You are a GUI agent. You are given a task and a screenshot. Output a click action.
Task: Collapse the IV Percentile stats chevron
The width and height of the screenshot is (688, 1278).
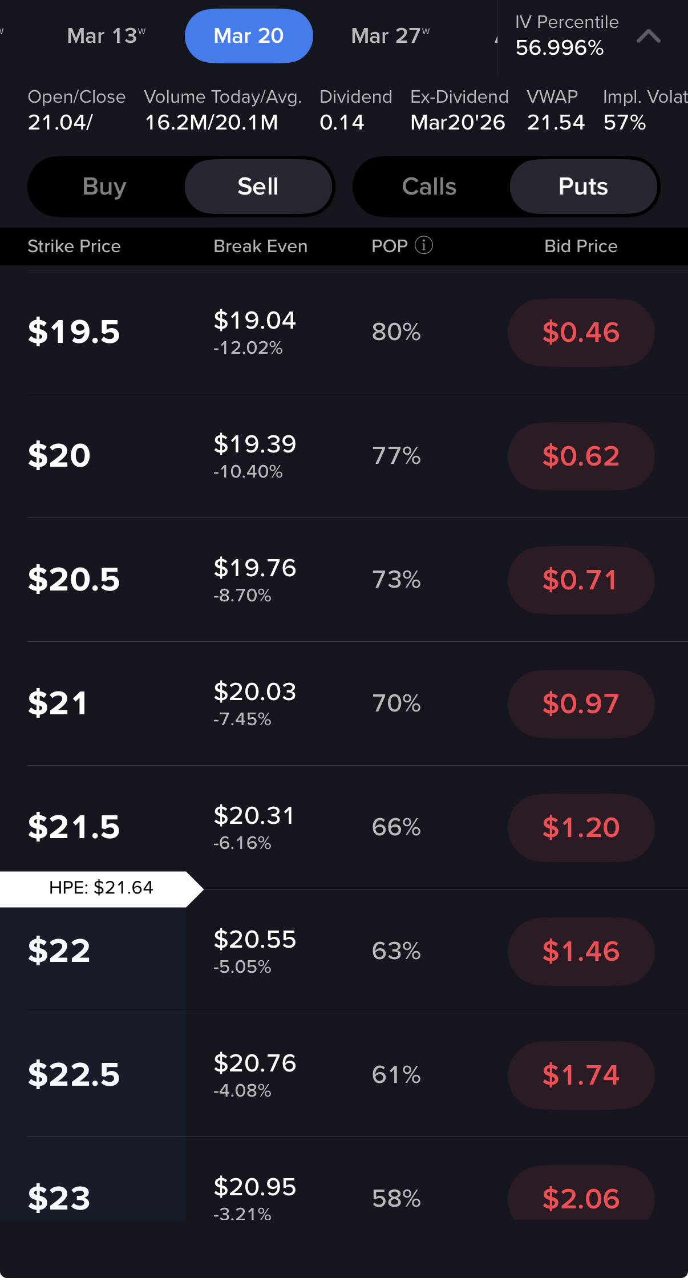pos(648,37)
